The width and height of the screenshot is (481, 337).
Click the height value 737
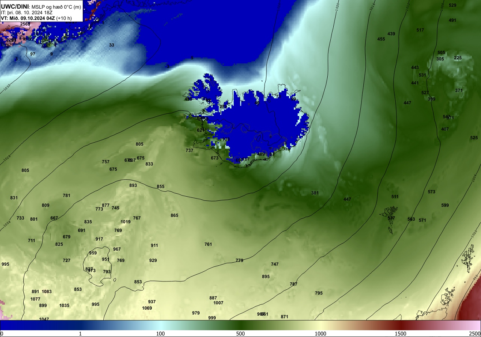tap(189, 150)
